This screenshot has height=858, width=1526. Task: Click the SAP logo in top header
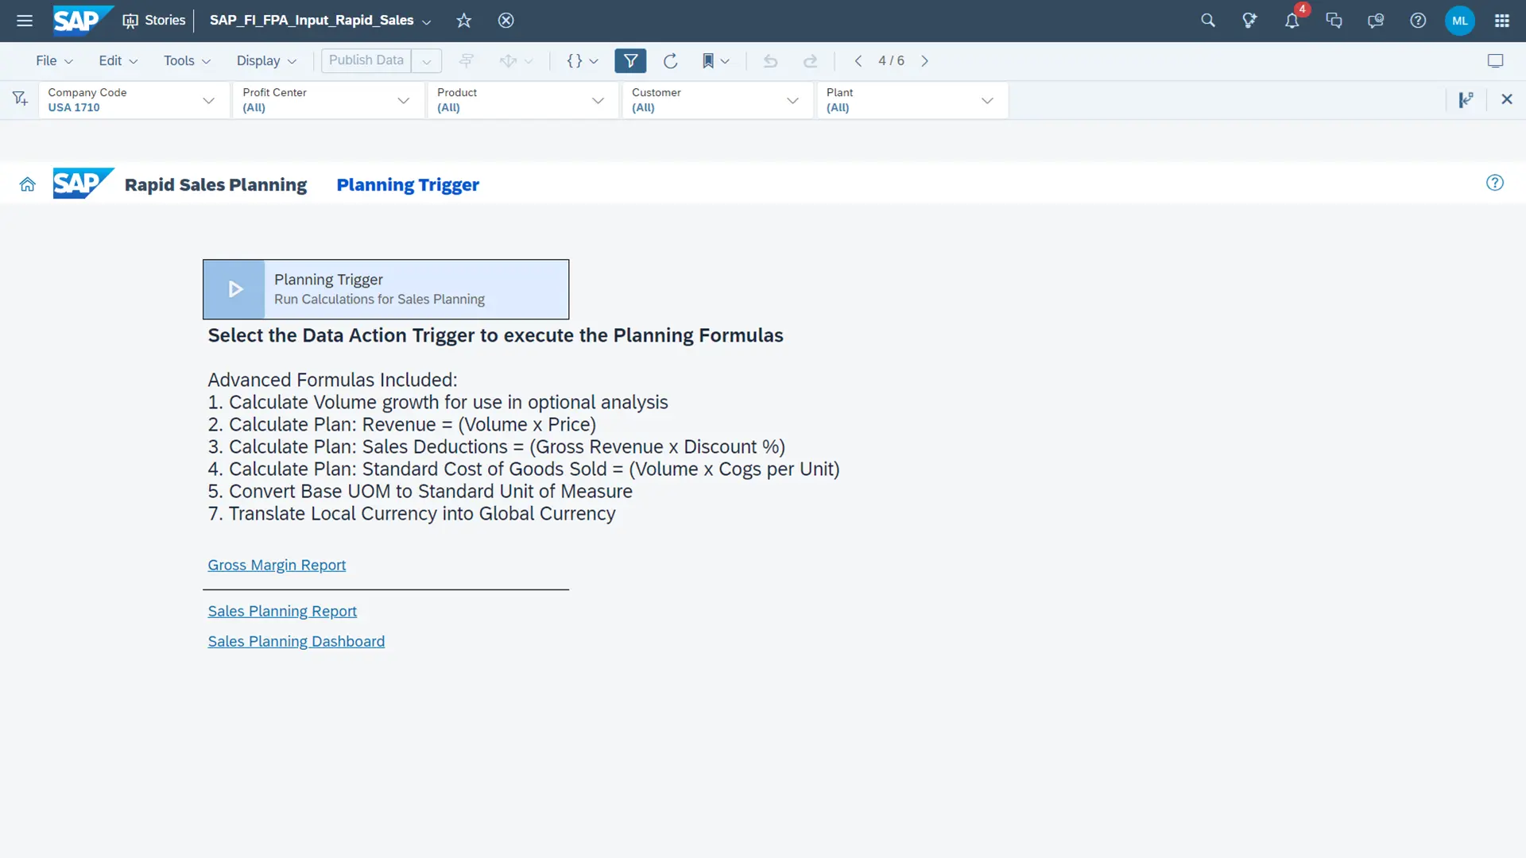83,21
